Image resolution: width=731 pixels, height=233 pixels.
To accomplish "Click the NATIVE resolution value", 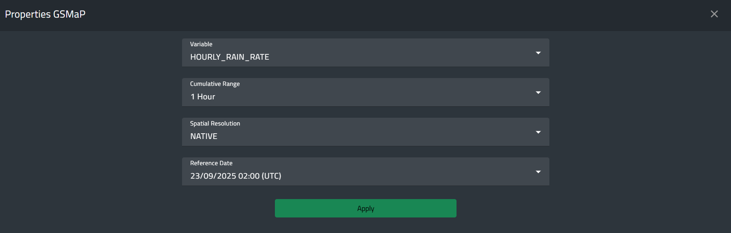I will click(204, 137).
